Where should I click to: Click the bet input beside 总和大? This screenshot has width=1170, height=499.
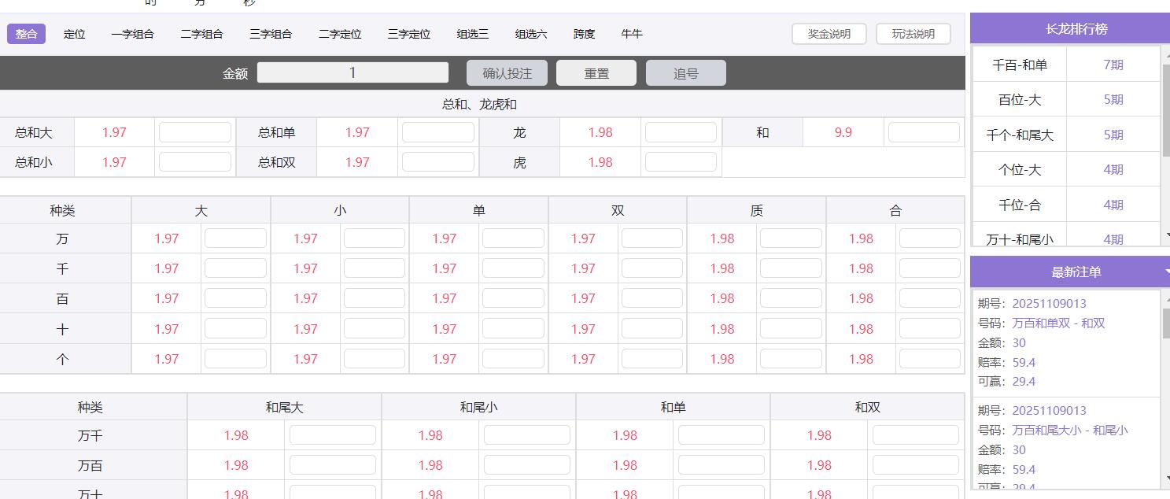point(195,131)
